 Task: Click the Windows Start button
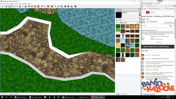[x=2, y=97]
